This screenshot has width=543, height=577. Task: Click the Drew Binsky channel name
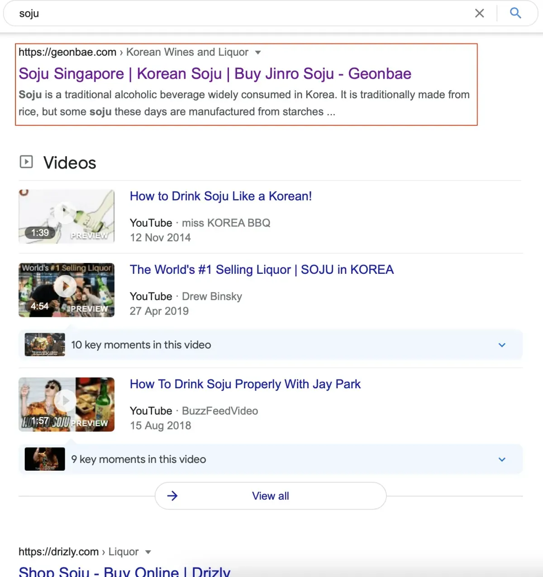click(x=212, y=296)
